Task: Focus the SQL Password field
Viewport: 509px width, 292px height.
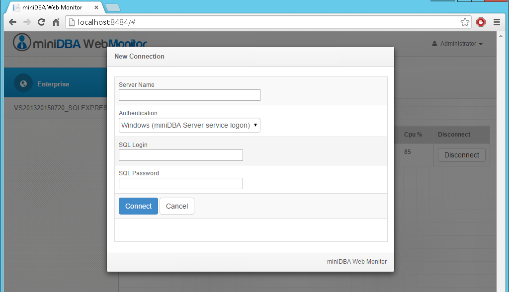Action: 181,183
